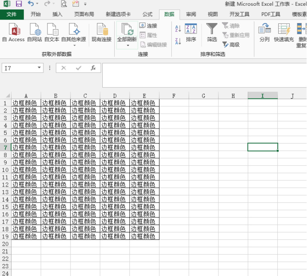The image size is (307, 276).
Task: Click the selected cell I7
Action: (263, 147)
